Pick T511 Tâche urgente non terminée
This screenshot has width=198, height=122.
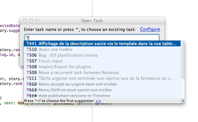click(x=102, y=78)
